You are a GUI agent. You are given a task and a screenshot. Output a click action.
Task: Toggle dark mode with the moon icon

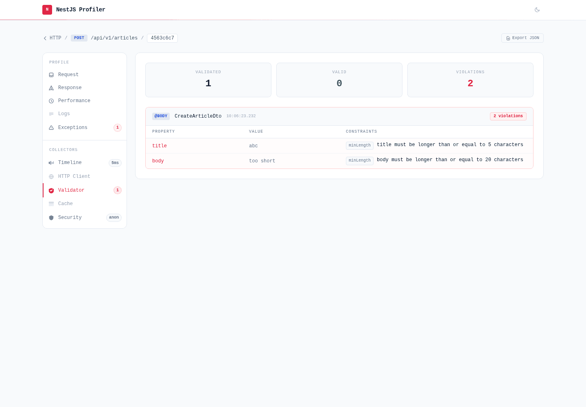(x=537, y=10)
